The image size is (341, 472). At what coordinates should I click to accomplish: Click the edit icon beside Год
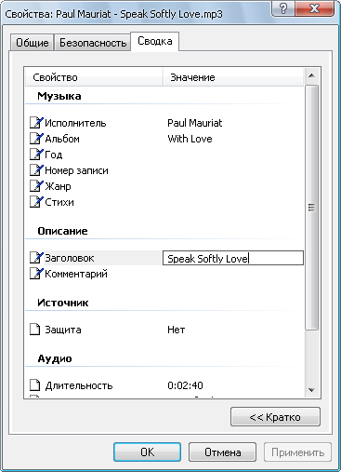[36, 155]
